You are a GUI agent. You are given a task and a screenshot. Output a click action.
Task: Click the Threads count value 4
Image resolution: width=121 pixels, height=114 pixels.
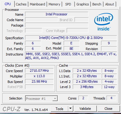111,98
